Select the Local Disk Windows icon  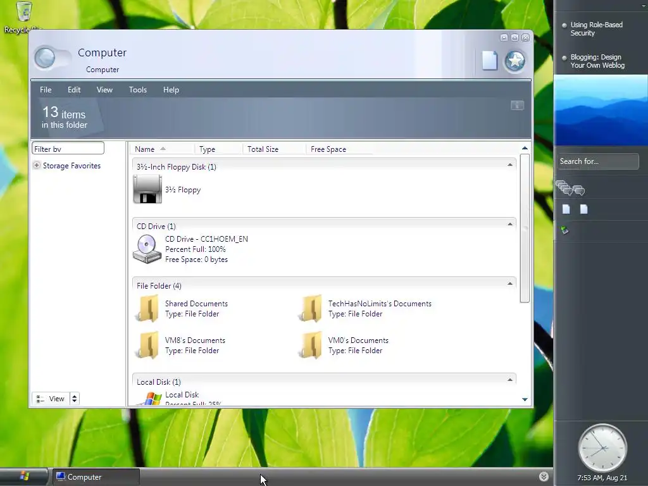[x=149, y=399]
